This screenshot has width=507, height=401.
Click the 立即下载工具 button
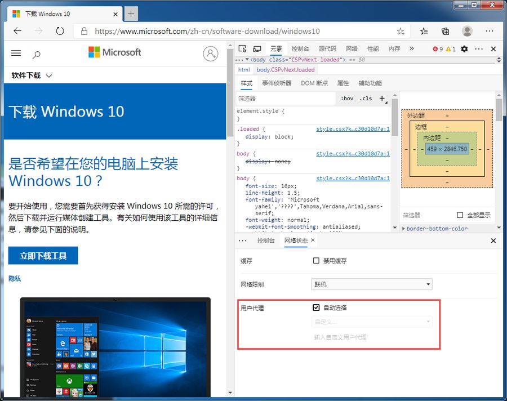[43, 256]
